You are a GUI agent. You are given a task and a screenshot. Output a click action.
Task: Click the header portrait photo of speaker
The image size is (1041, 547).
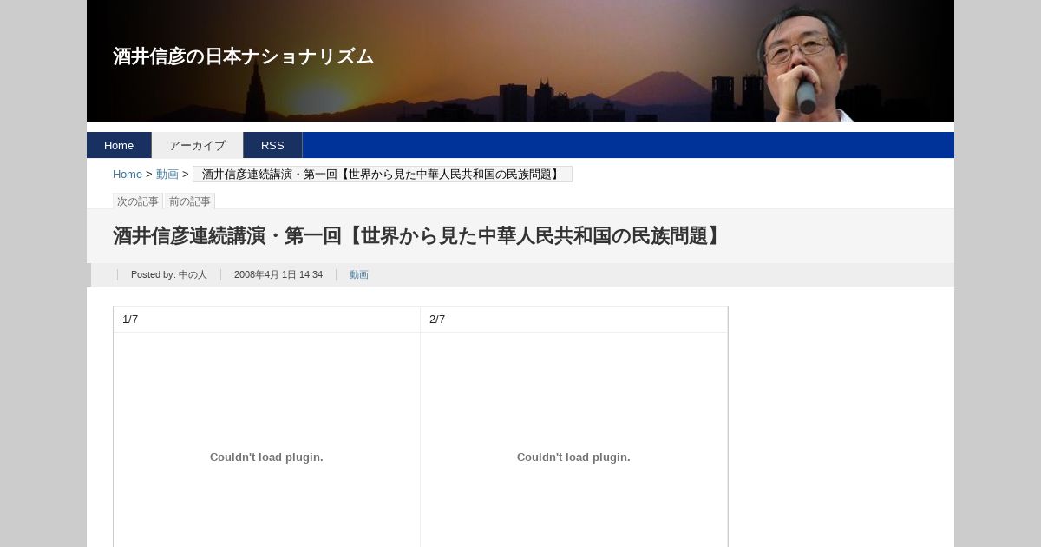[802, 63]
